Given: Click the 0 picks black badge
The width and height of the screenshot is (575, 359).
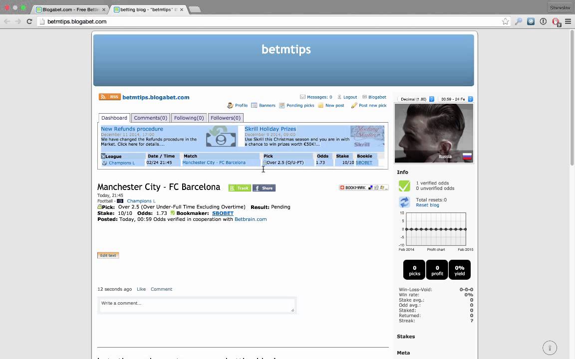Looking at the screenshot, I should (x=414, y=270).
